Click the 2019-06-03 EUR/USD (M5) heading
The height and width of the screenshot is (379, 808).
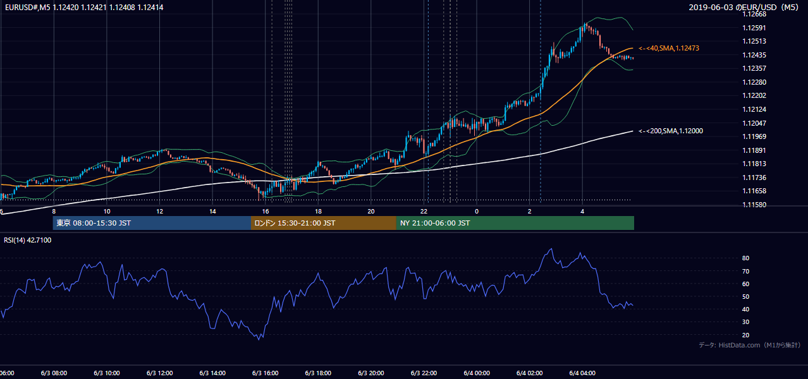click(743, 7)
